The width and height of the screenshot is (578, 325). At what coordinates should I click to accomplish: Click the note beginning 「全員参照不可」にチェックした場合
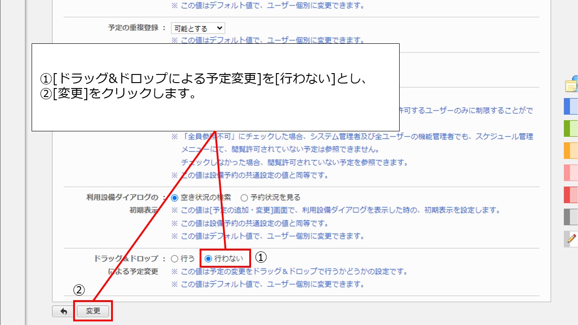(x=352, y=136)
